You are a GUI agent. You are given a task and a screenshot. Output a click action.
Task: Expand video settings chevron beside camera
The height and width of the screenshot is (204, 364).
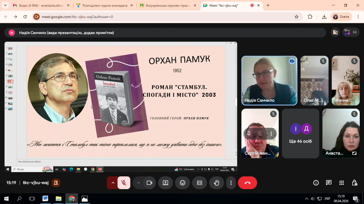click(139, 183)
